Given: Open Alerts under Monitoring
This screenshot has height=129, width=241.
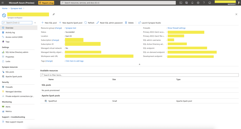Looking at the screenshot, I should pos(8,107).
